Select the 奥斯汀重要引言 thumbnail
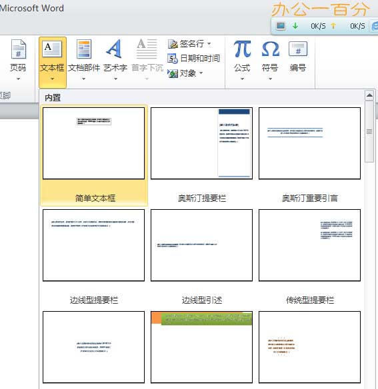378x389 pixels. tap(310, 143)
